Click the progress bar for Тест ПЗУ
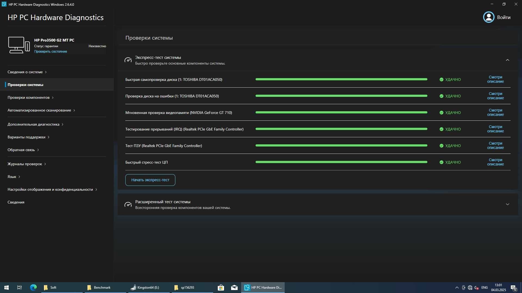The width and height of the screenshot is (522, 293). (x=341, y=145)
